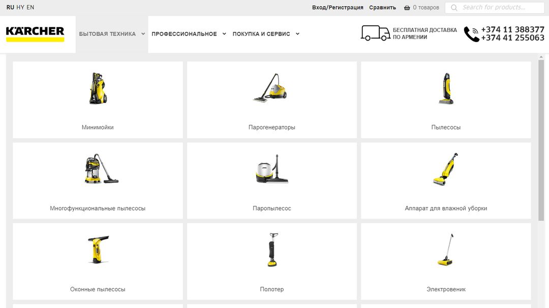Switch language to RU
549x308 pixels.
pos(10,7)
